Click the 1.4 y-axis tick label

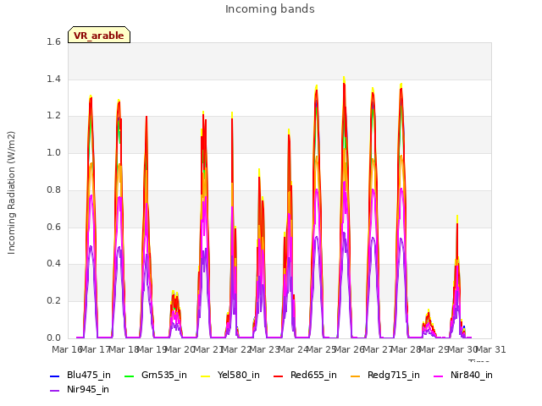(53, 79)
